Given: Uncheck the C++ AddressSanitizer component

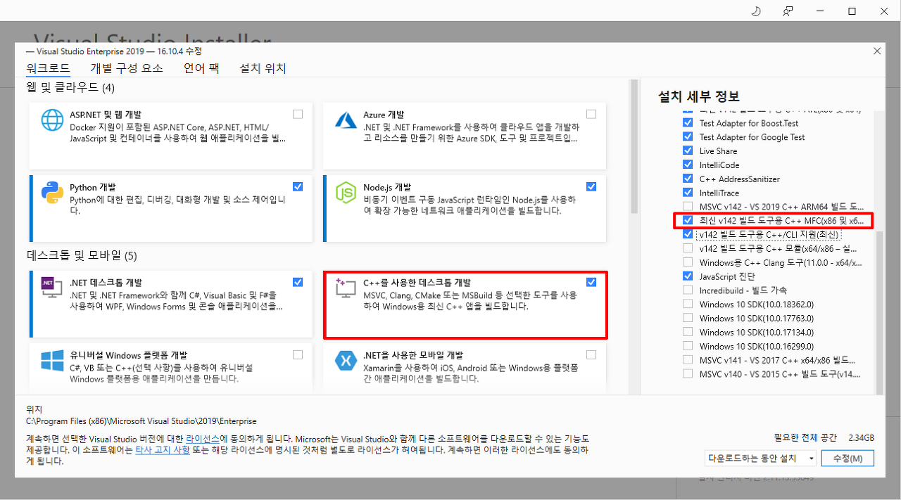Looking at the screenshot, I should (688, 179).
